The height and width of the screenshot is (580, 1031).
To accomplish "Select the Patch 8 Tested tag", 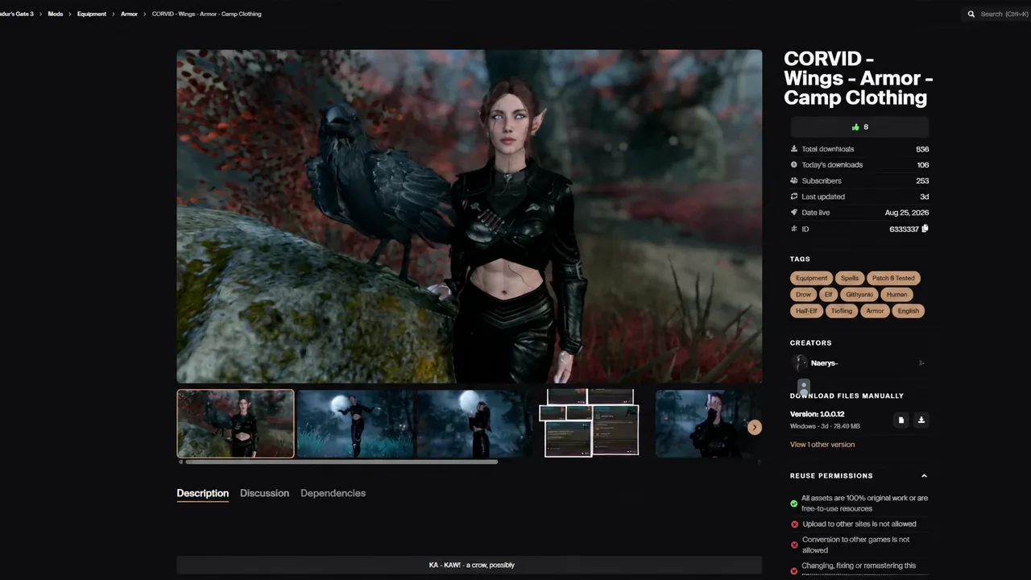I will click(893, 278).
